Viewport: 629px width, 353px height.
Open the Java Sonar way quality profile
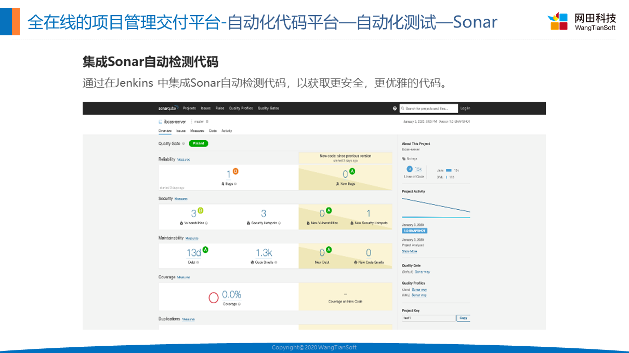pyautogui.click(x=419, y=290)
